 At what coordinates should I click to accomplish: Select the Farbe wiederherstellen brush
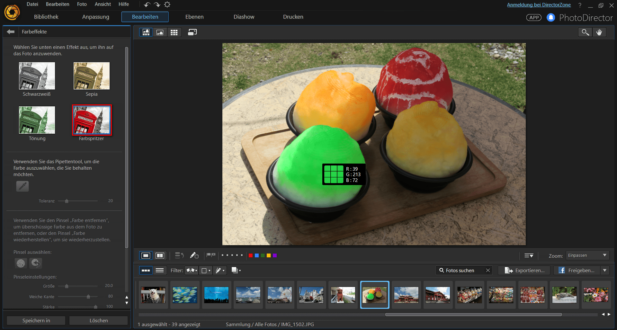tap(36, 263)
